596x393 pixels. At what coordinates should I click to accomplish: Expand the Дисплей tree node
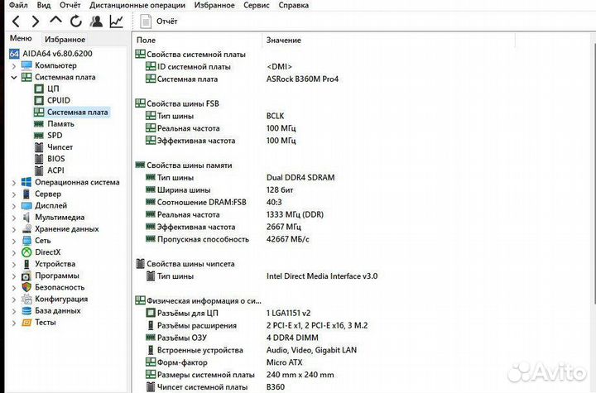[x=14, y=206]
